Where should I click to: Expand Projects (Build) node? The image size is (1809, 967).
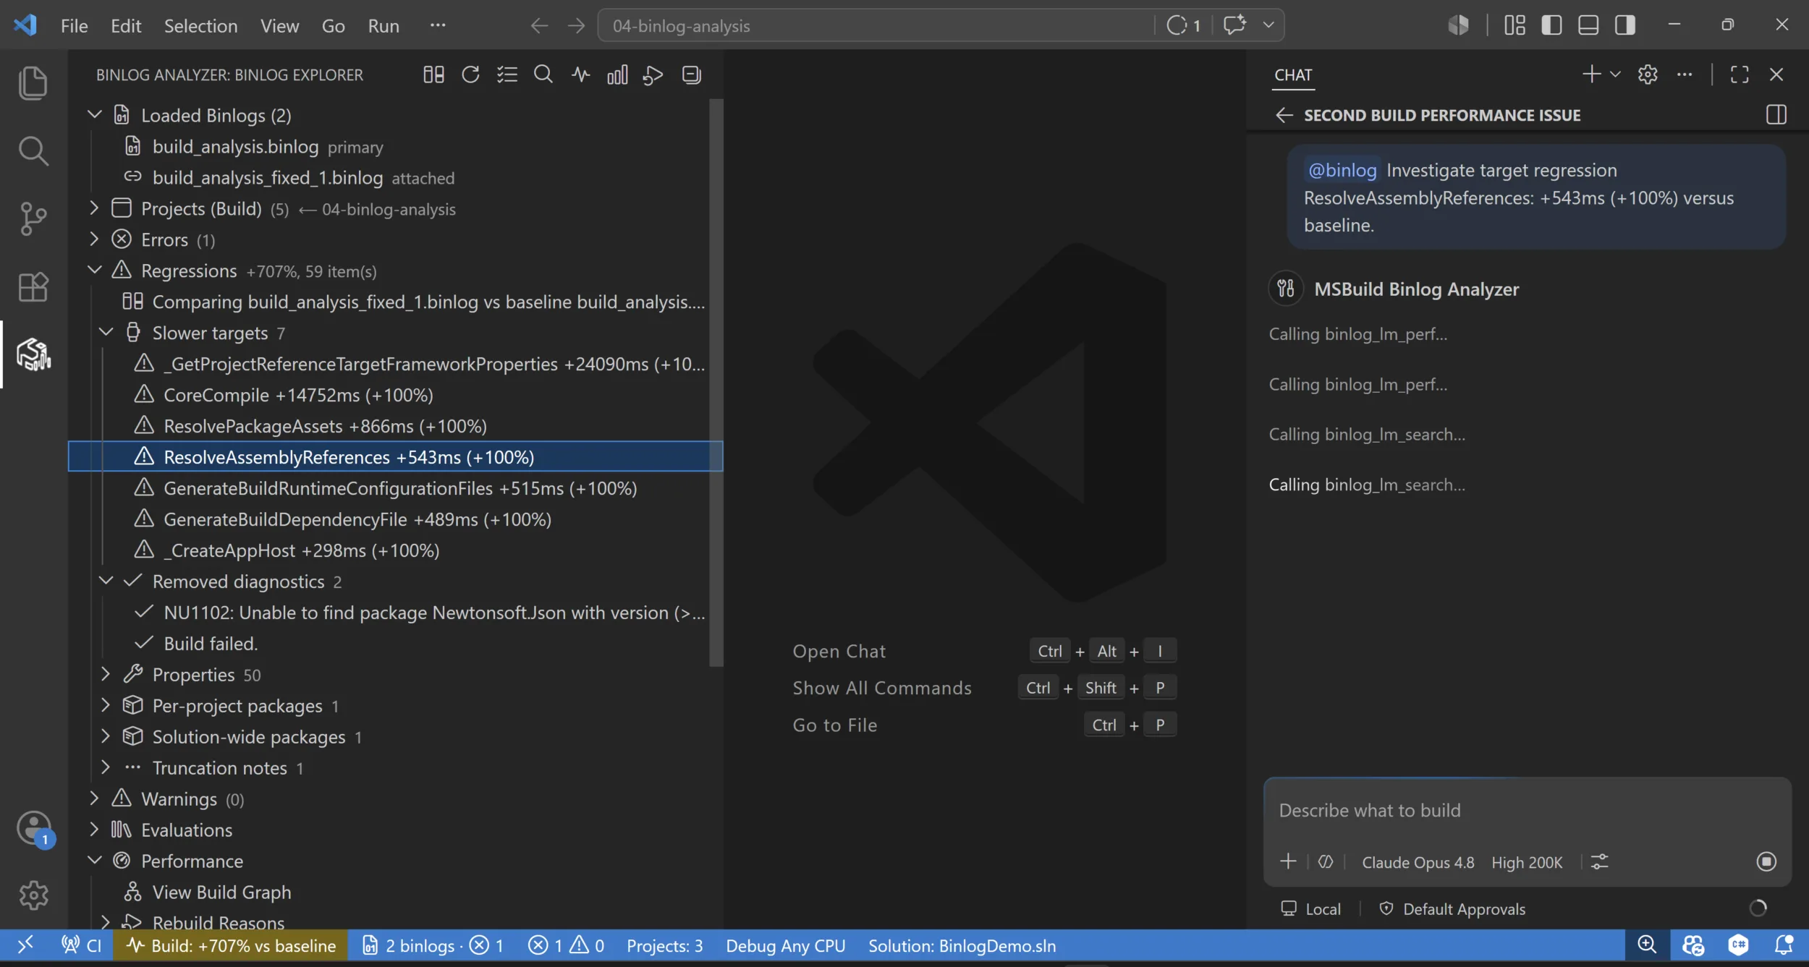coord(94,208)
